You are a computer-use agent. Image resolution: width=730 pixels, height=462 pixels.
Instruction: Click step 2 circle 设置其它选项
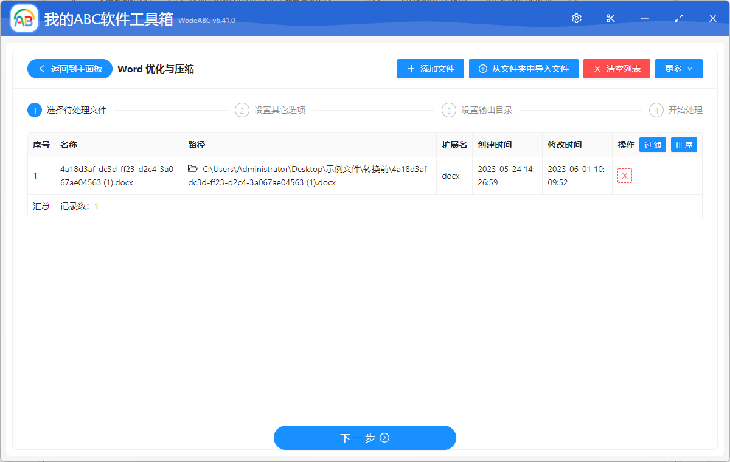point(242,110)
